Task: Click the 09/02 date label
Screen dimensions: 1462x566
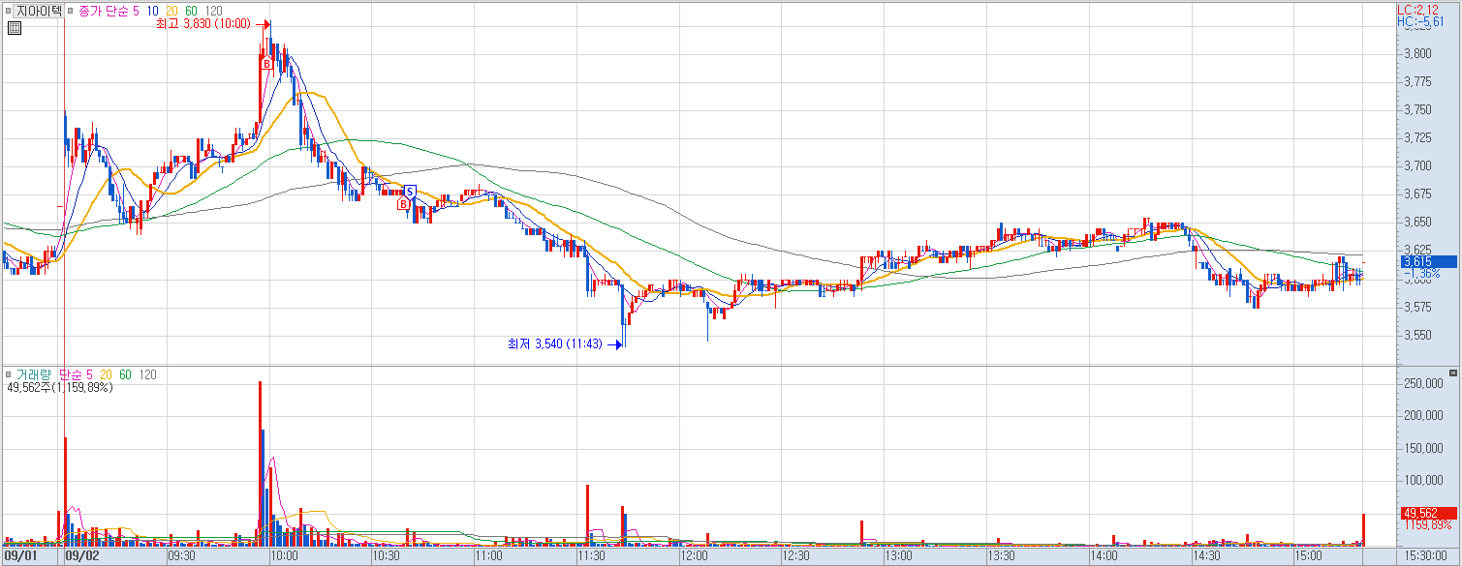Action: click(82, 556)
